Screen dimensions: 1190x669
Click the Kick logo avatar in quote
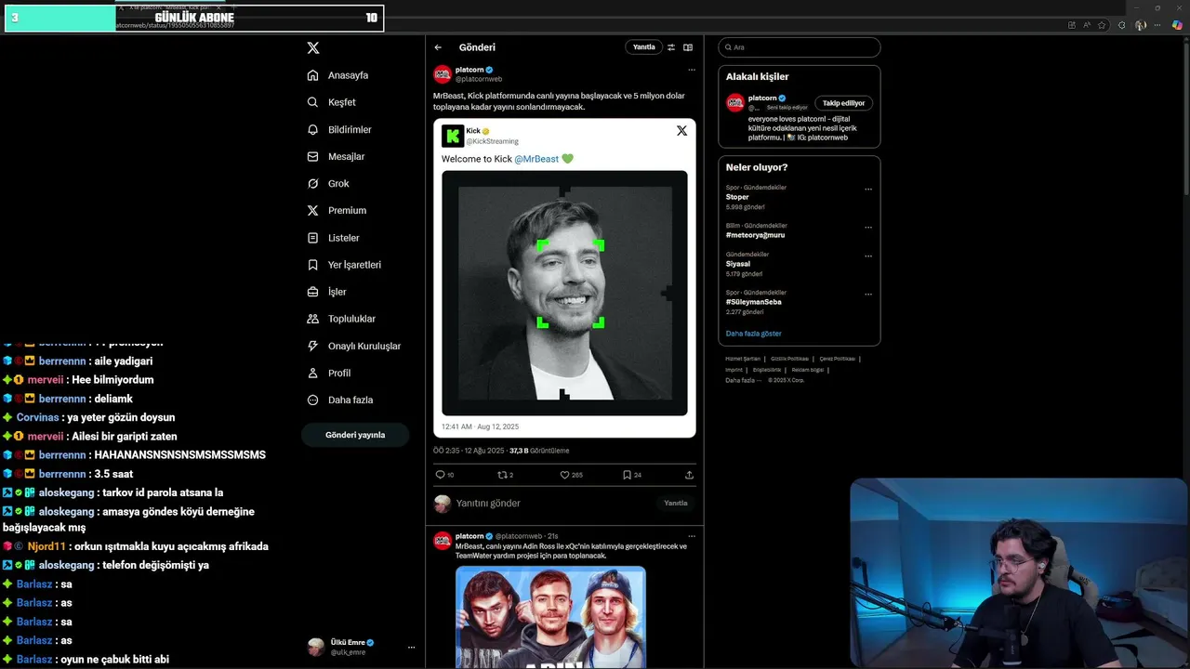coord(453,136)
